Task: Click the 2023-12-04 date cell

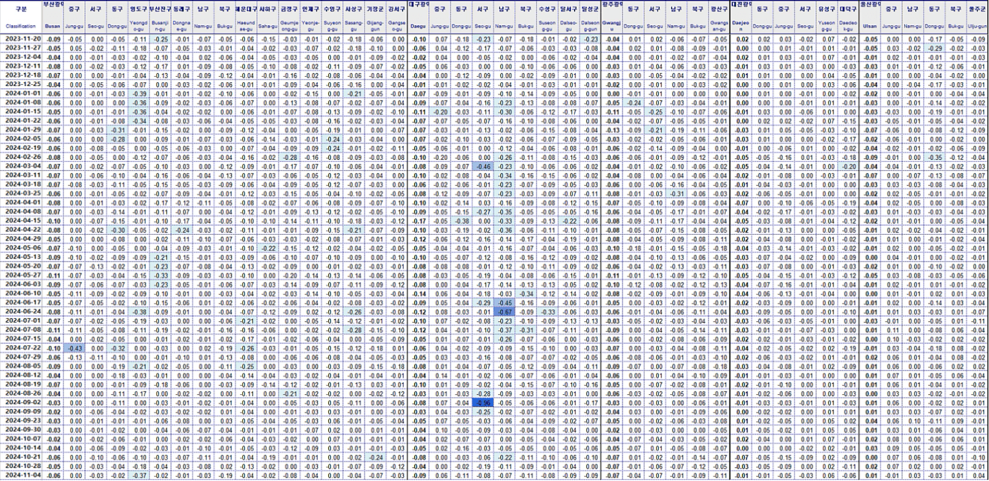Action: coord(21,56)
